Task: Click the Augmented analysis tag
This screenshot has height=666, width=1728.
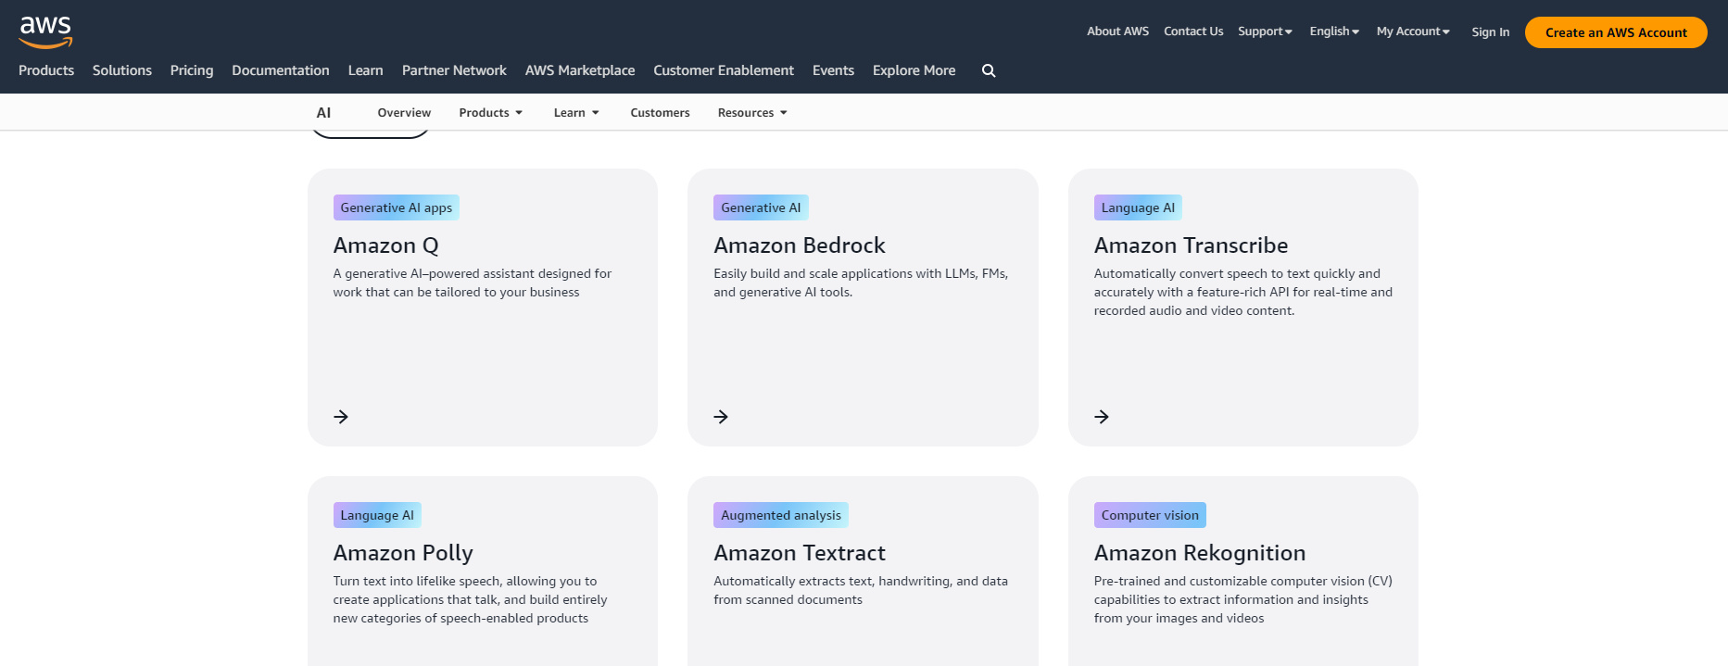Action: point(781,515)
